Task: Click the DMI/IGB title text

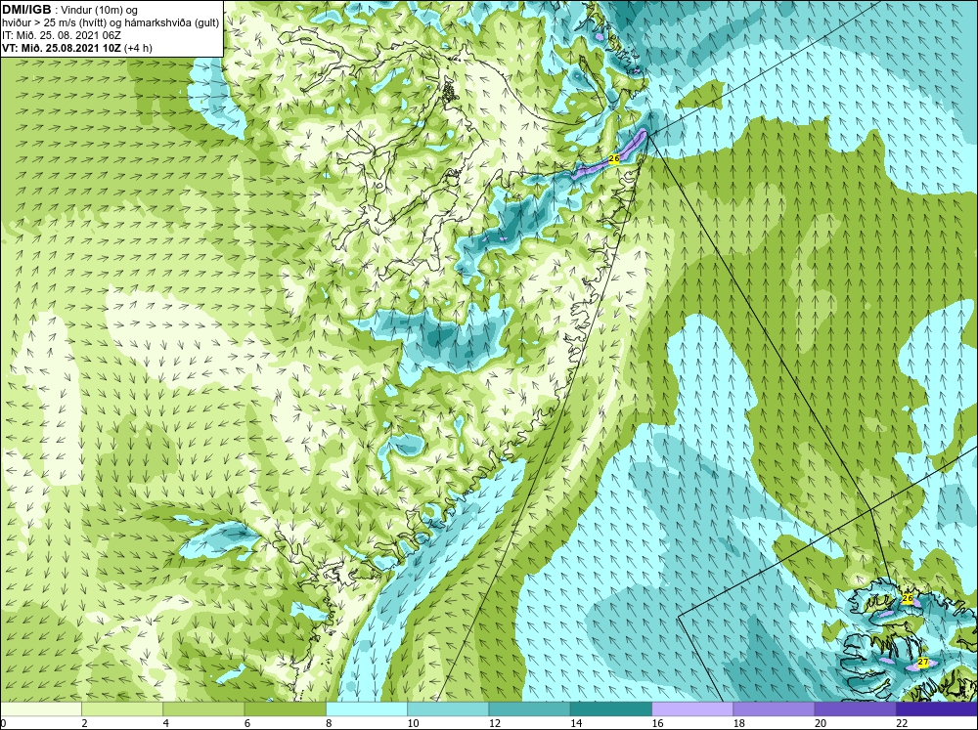Action: point(26,10)
